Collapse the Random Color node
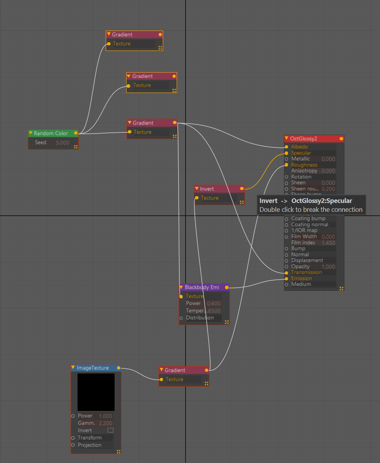 click(31, 133)
